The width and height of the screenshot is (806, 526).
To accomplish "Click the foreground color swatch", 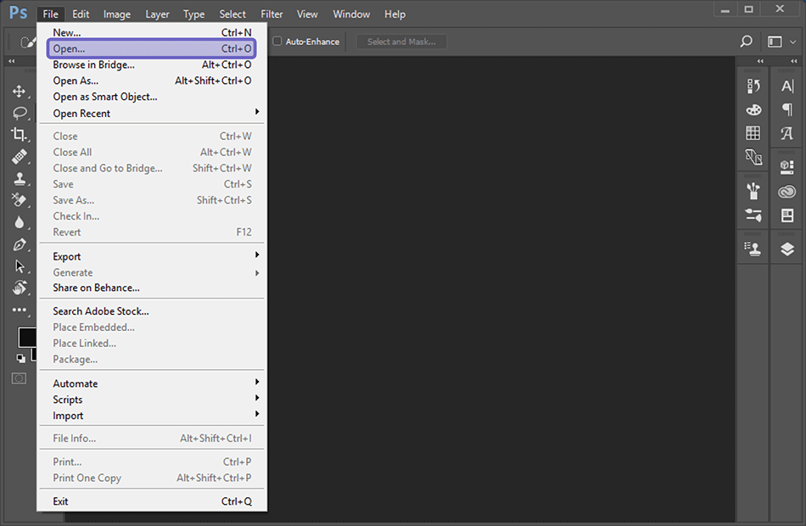I will pyautogui.click(x=27, y=338).
